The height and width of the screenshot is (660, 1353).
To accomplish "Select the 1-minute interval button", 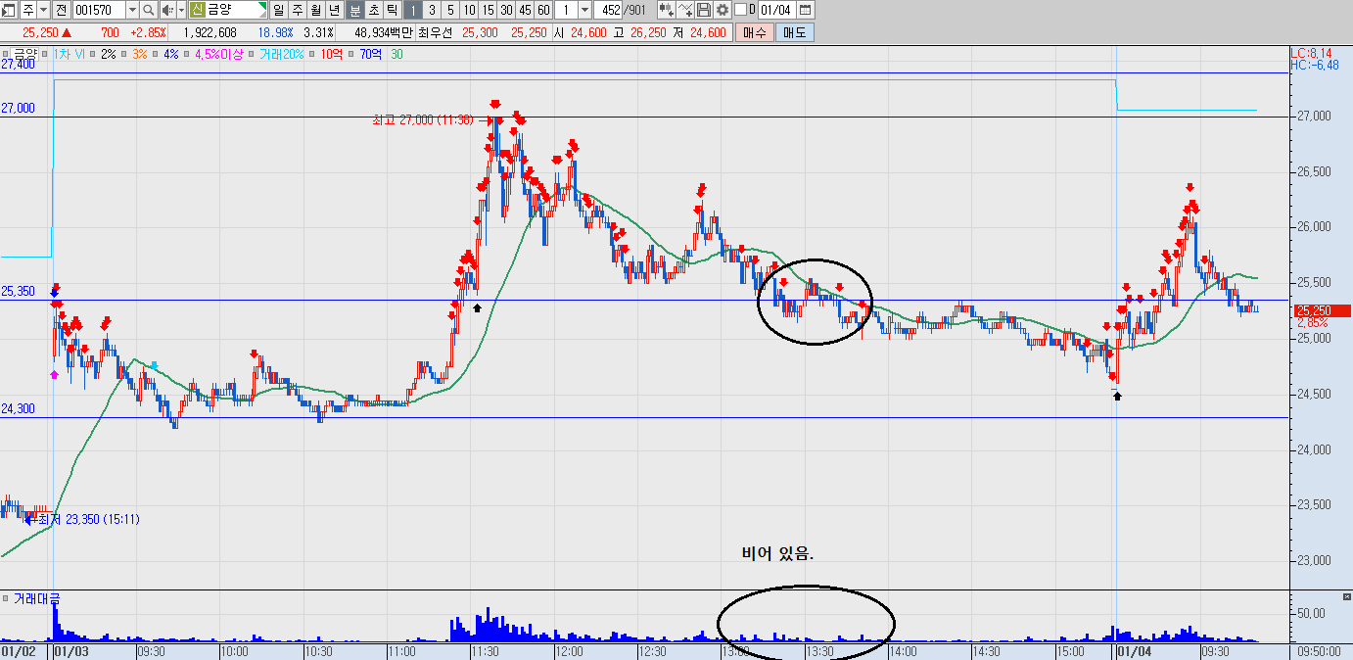I will [x=413, y=10].
